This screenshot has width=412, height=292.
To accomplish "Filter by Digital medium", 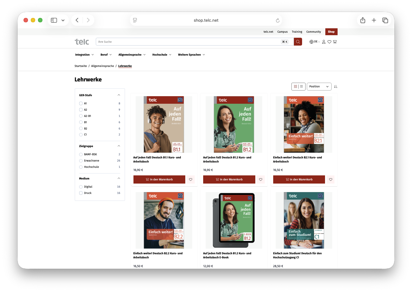I will click(x=81, y=187).
